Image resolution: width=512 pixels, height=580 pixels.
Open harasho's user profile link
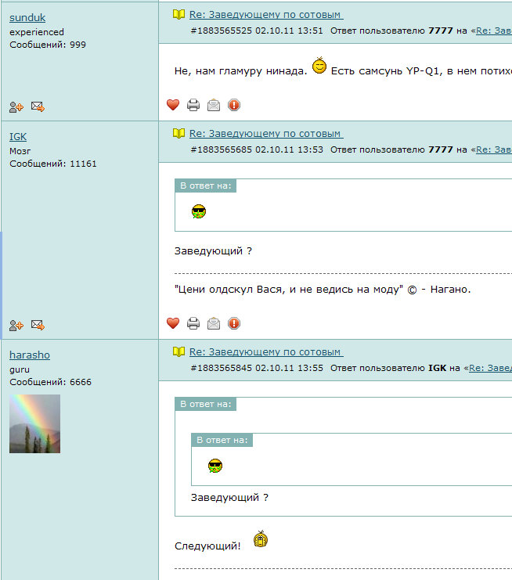(30, 355)
